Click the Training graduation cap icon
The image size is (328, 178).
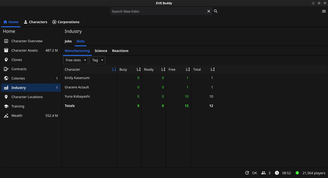pyautogui.click(x=6, y=106)
